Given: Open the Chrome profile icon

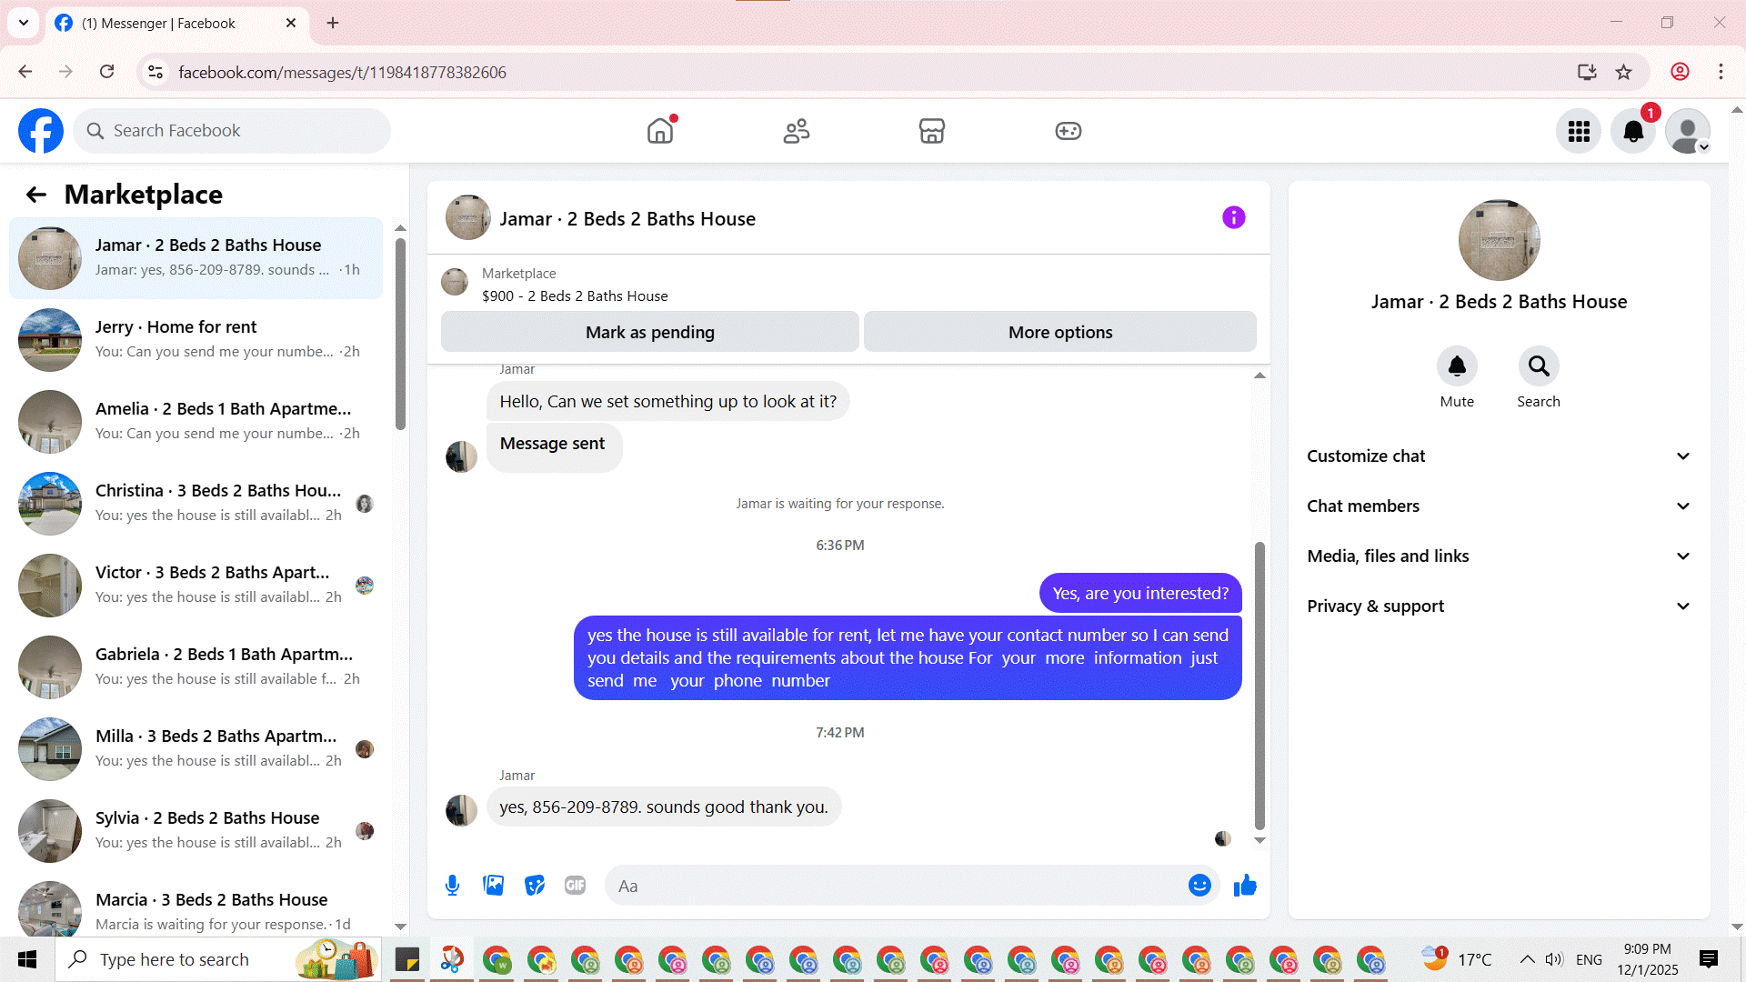Looking at the screenshot, I should (x=1681, y=72).
